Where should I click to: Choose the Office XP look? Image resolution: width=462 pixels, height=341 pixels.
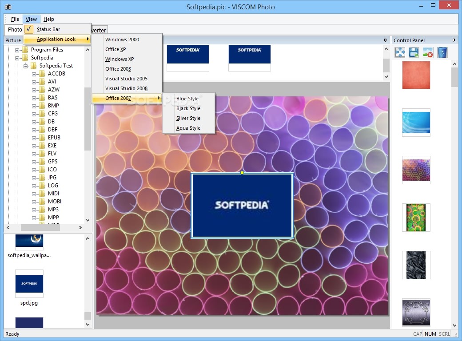tap(127, 49)
